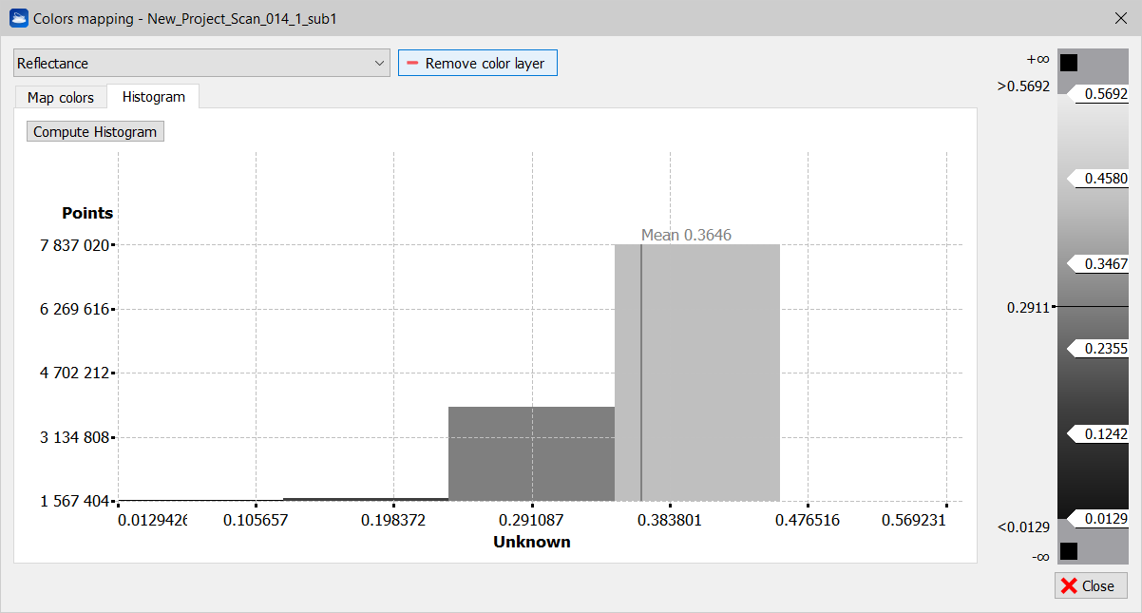This screenshot has width=1142, height=613.
Task: Click the 0.2911 line on the color scale
Action: (x=1093, y=307)
